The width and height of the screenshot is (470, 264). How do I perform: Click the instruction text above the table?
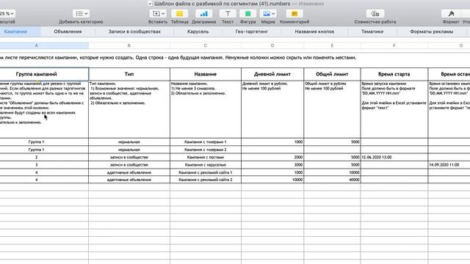pyautogui.click(x=178, y=57)
